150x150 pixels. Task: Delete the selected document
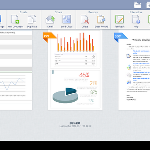pos(85,19)
